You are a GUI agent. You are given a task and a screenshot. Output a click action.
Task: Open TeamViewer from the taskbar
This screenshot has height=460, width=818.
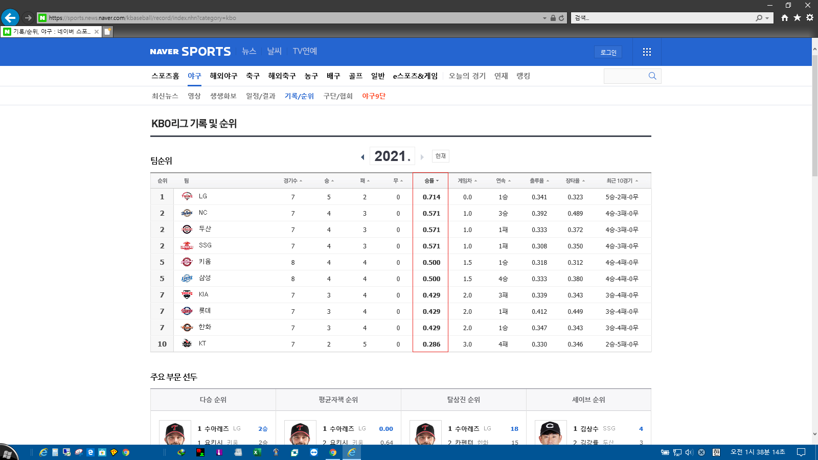(x=314, y=452)
